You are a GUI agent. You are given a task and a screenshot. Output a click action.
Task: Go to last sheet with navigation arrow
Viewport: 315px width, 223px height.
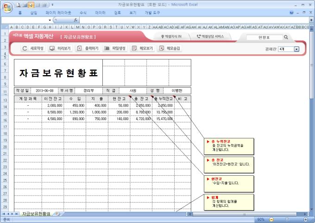17,214
